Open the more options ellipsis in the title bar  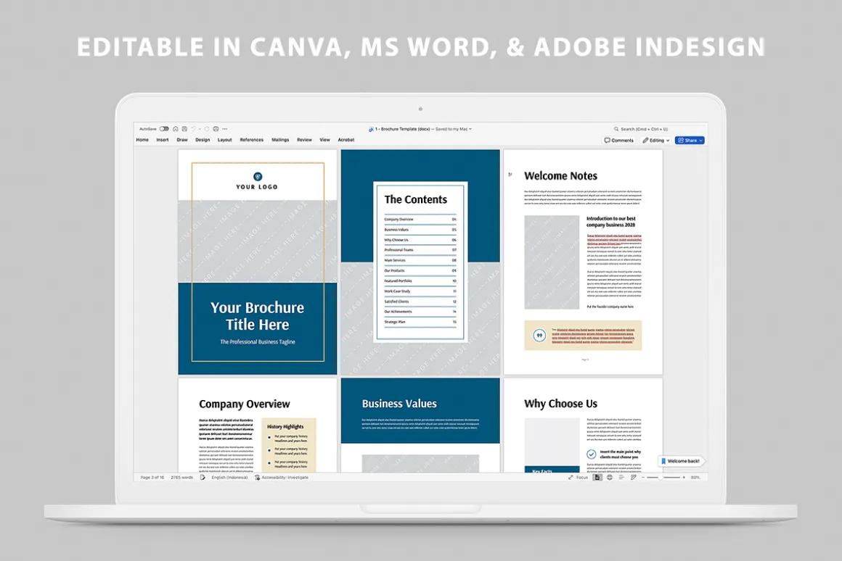(x=225, y=129)
